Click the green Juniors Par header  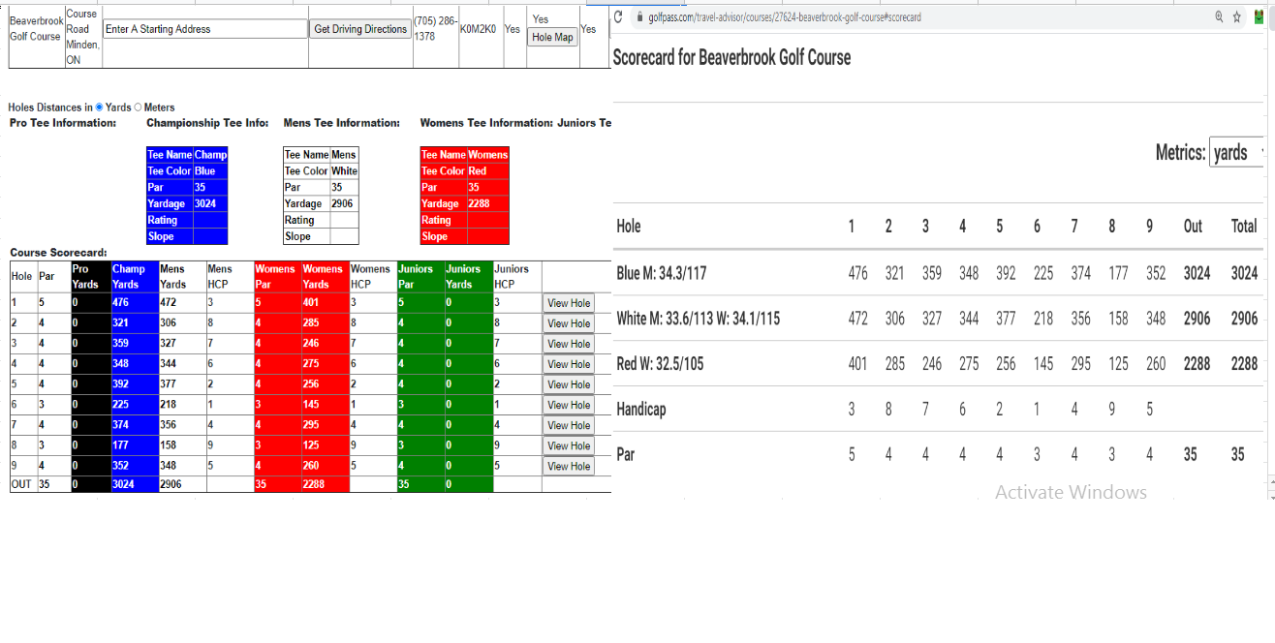click(420, 276)
